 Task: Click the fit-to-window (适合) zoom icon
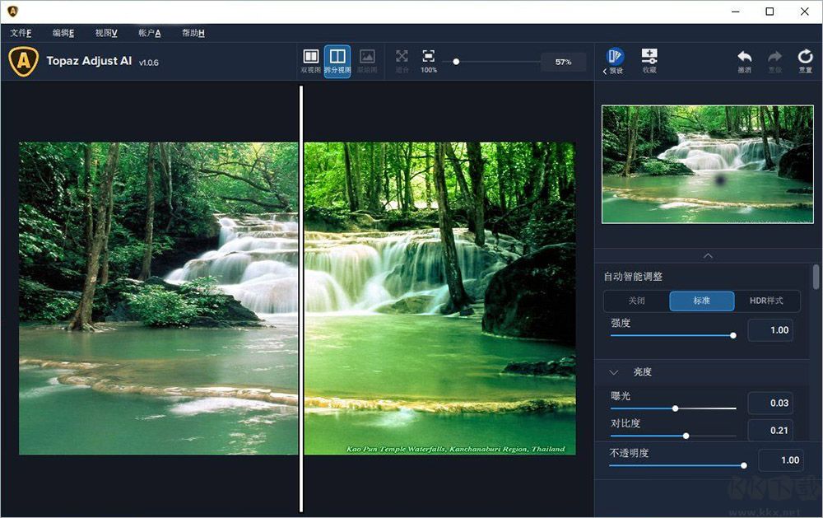click(402, 59)
